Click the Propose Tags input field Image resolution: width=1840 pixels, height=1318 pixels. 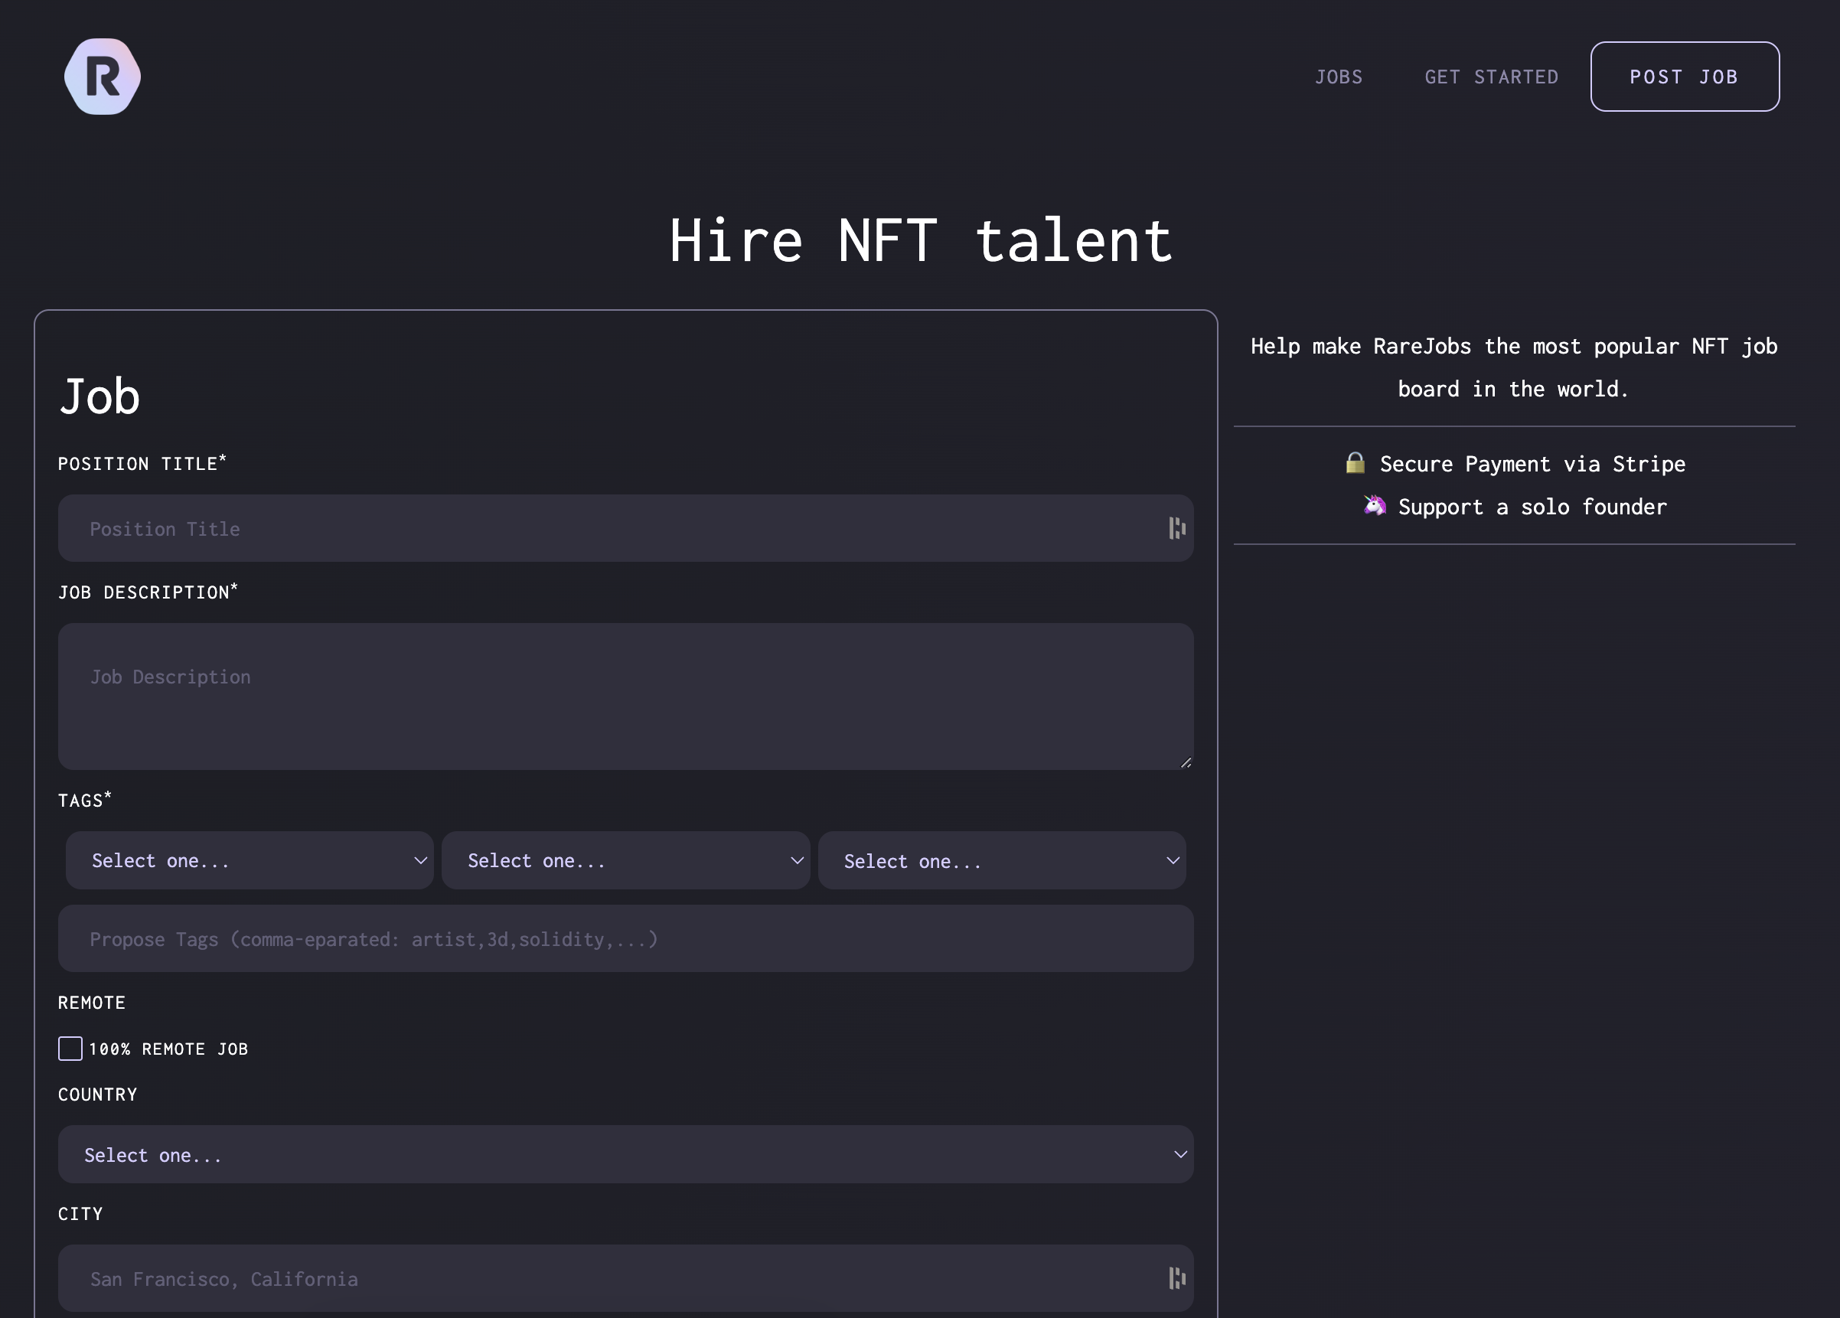568,938
